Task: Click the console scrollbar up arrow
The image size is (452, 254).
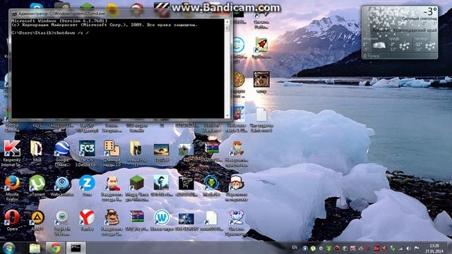Action: [227, 22]
